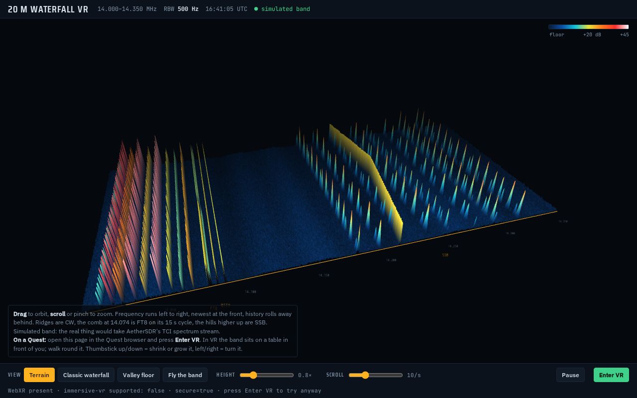Click the floor legend label
This screenshot has width=637, height=398.
557,35
